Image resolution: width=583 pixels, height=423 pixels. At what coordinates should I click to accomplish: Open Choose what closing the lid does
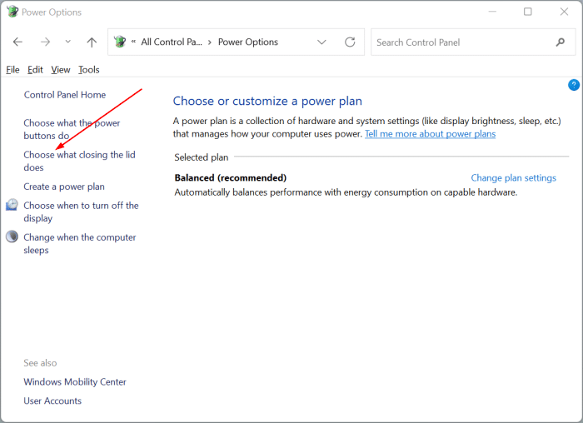[79, 161]
